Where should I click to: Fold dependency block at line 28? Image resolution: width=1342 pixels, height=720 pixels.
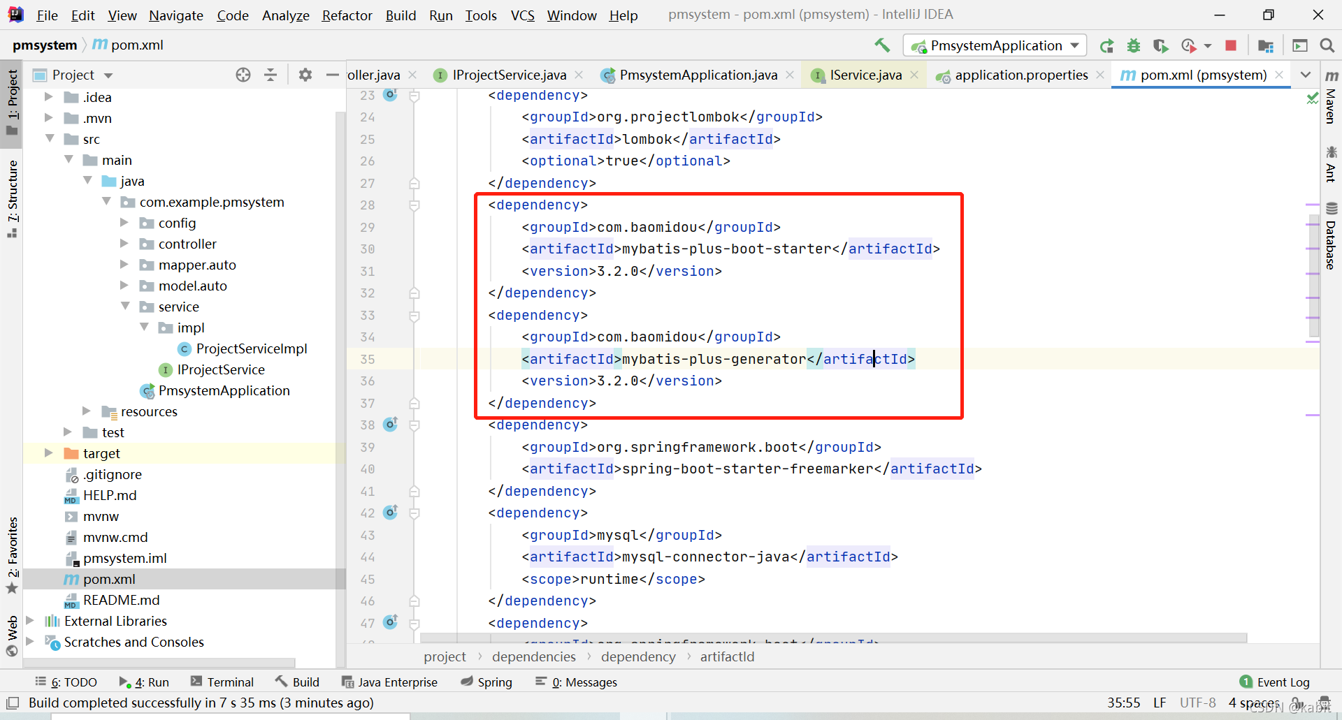tap(414, 205)
